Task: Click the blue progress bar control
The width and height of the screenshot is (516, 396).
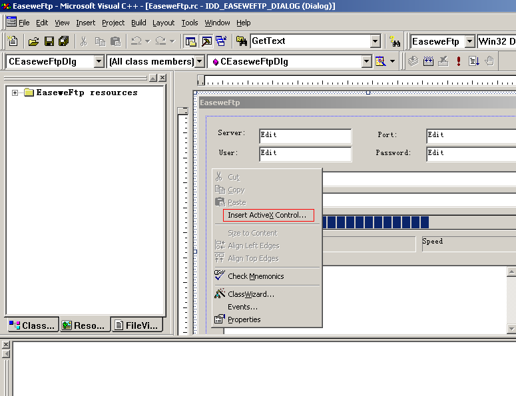Action: pyautogui.click(x=419, y=222)
